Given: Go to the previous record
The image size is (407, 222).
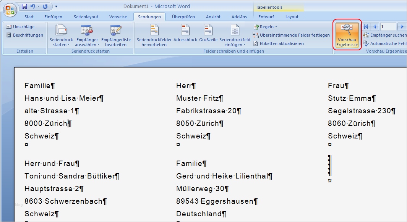Looking at the screenshot, I should pos(375,27).
